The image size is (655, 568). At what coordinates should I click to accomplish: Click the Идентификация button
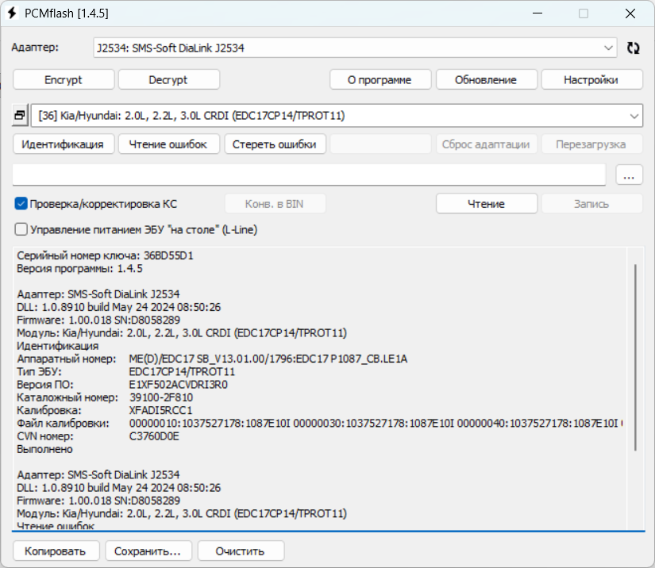64,144
